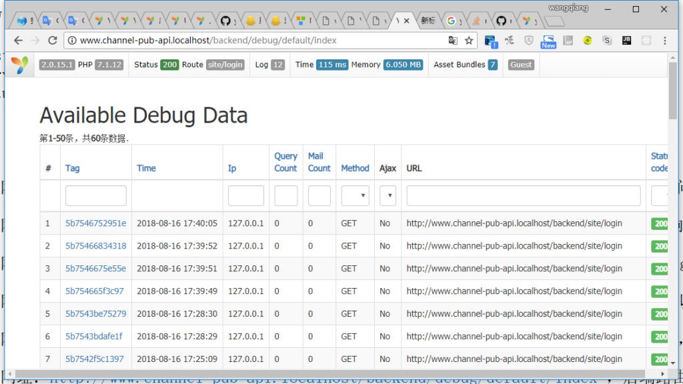This screenshot has width=683, height=384.
Task: Switch to the 新标 browser tab
Action: click(428, 21)
